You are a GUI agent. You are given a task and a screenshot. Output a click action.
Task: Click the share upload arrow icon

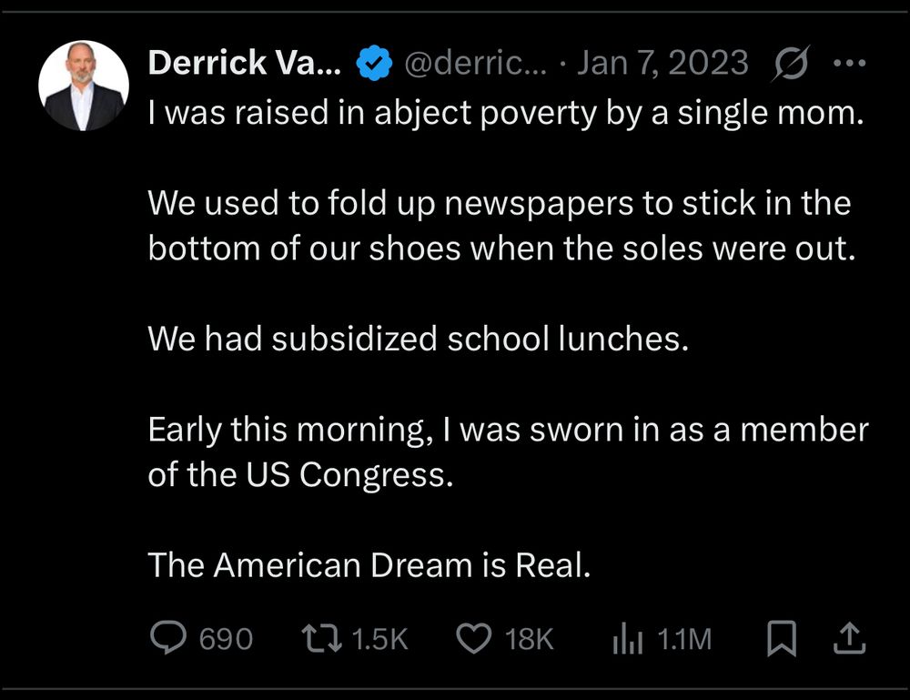(x=850, y=638)
